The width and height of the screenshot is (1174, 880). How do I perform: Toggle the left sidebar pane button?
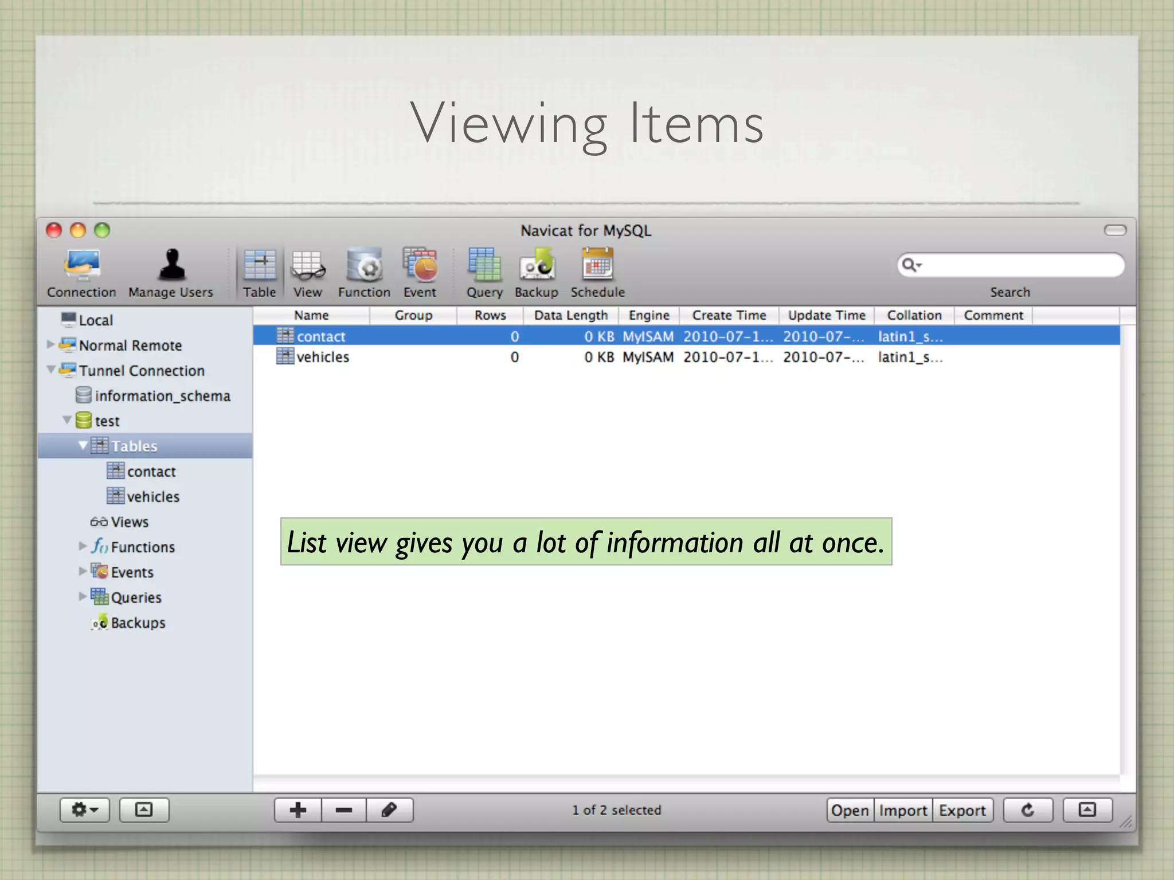(x=144, y=810)
